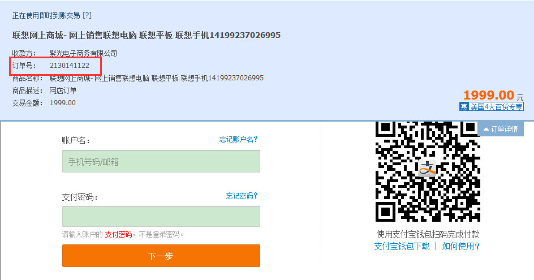The width and height of the screenshot is (534, 280).
Task: Click the 1999.00 元 orange price
Action: (x=493, y=95)
